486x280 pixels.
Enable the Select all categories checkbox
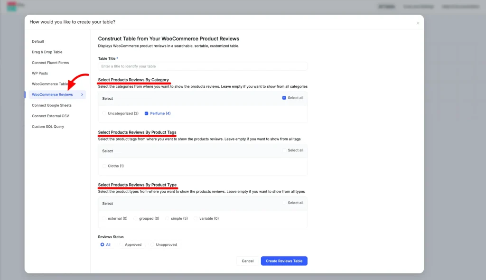click(x=283, y=97)
